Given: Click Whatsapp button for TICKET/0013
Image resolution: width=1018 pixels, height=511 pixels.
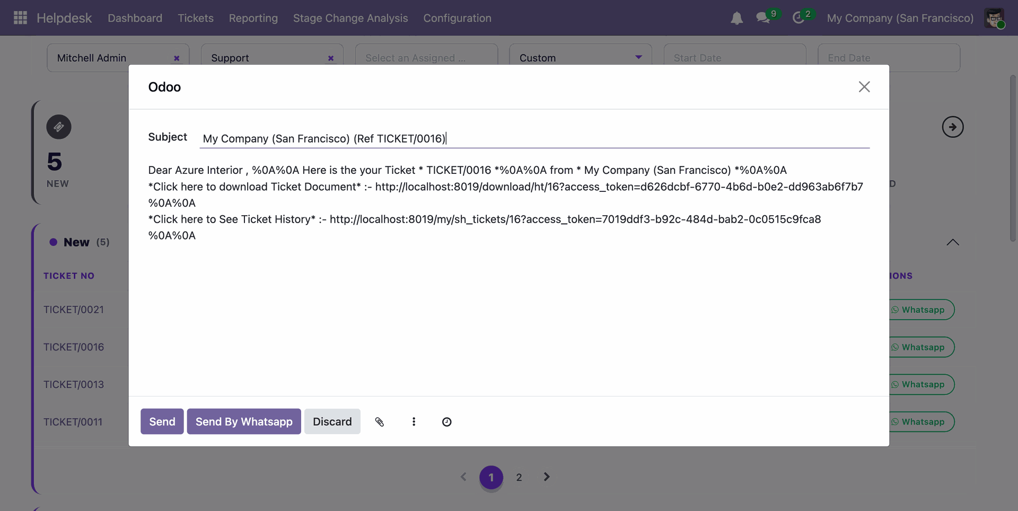Looking at the screenshot, I should tap(921, 384).
